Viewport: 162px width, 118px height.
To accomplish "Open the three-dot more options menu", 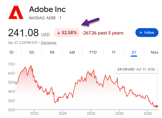I will point(60,17).
